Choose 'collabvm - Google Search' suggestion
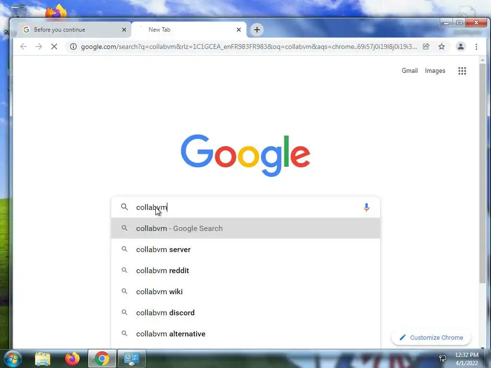 (246, 229)
